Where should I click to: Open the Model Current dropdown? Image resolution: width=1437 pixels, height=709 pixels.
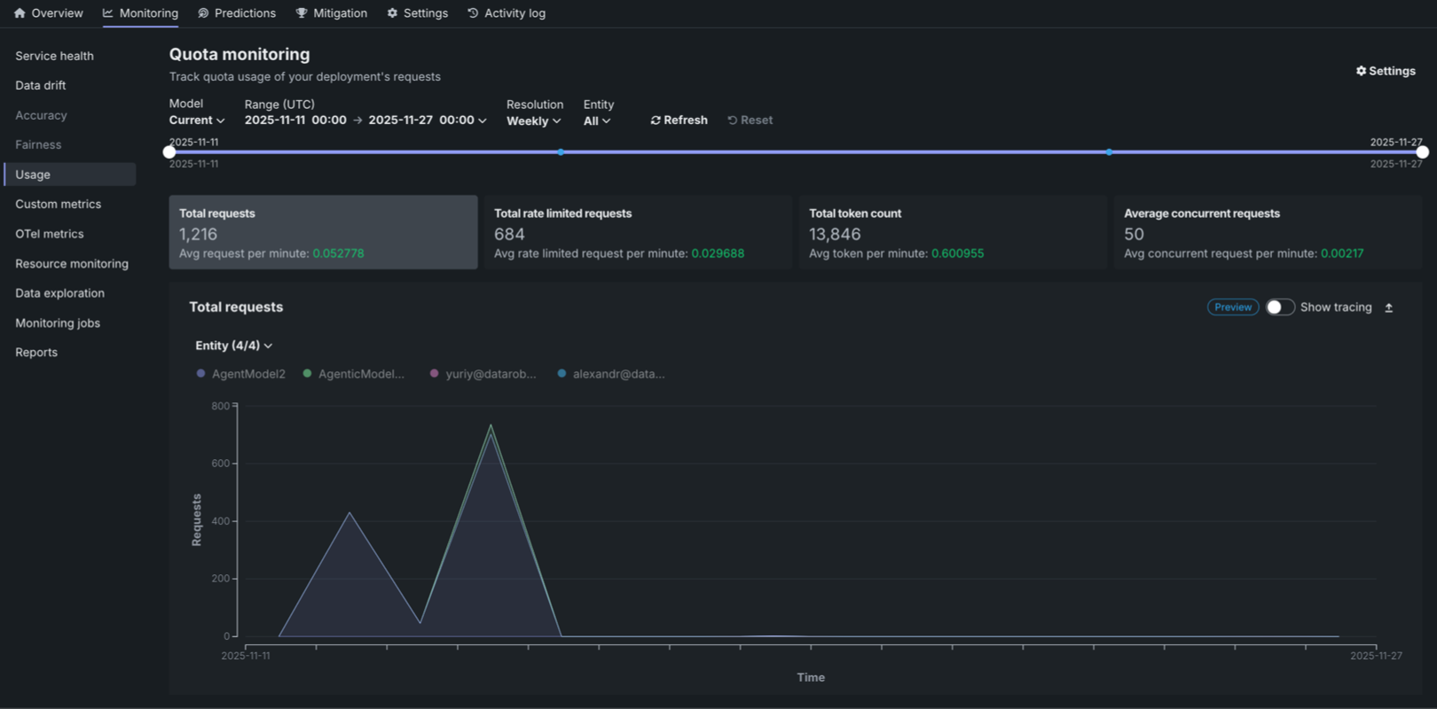click(196, 121)
